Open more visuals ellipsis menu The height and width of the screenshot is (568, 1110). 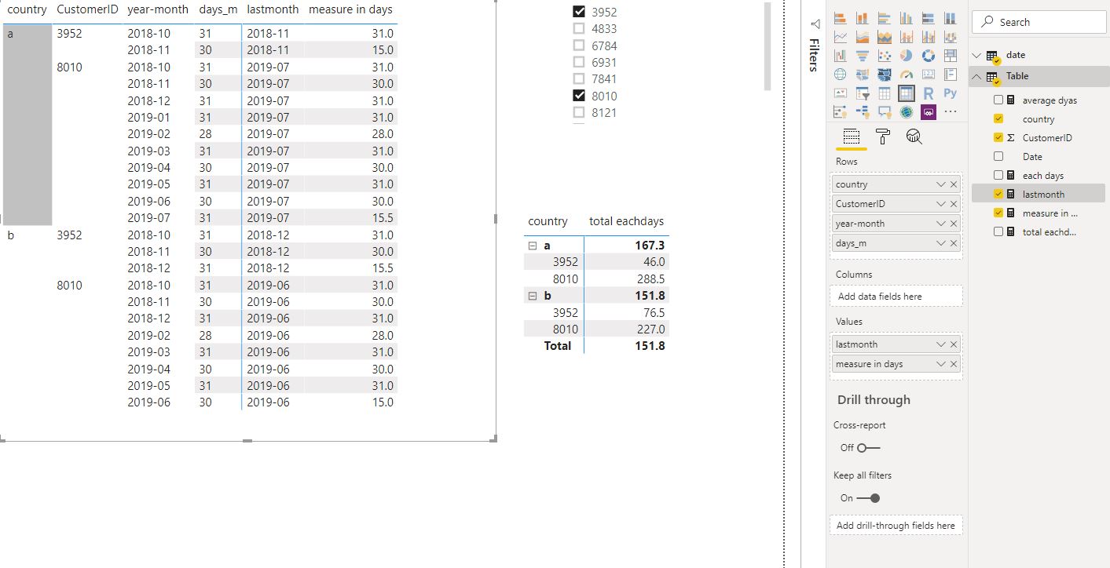(x=951, y=112)
